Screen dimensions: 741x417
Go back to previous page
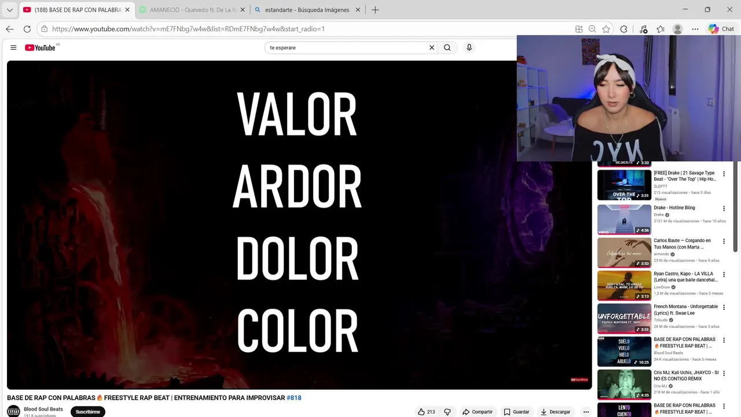(x=10, y=29)
